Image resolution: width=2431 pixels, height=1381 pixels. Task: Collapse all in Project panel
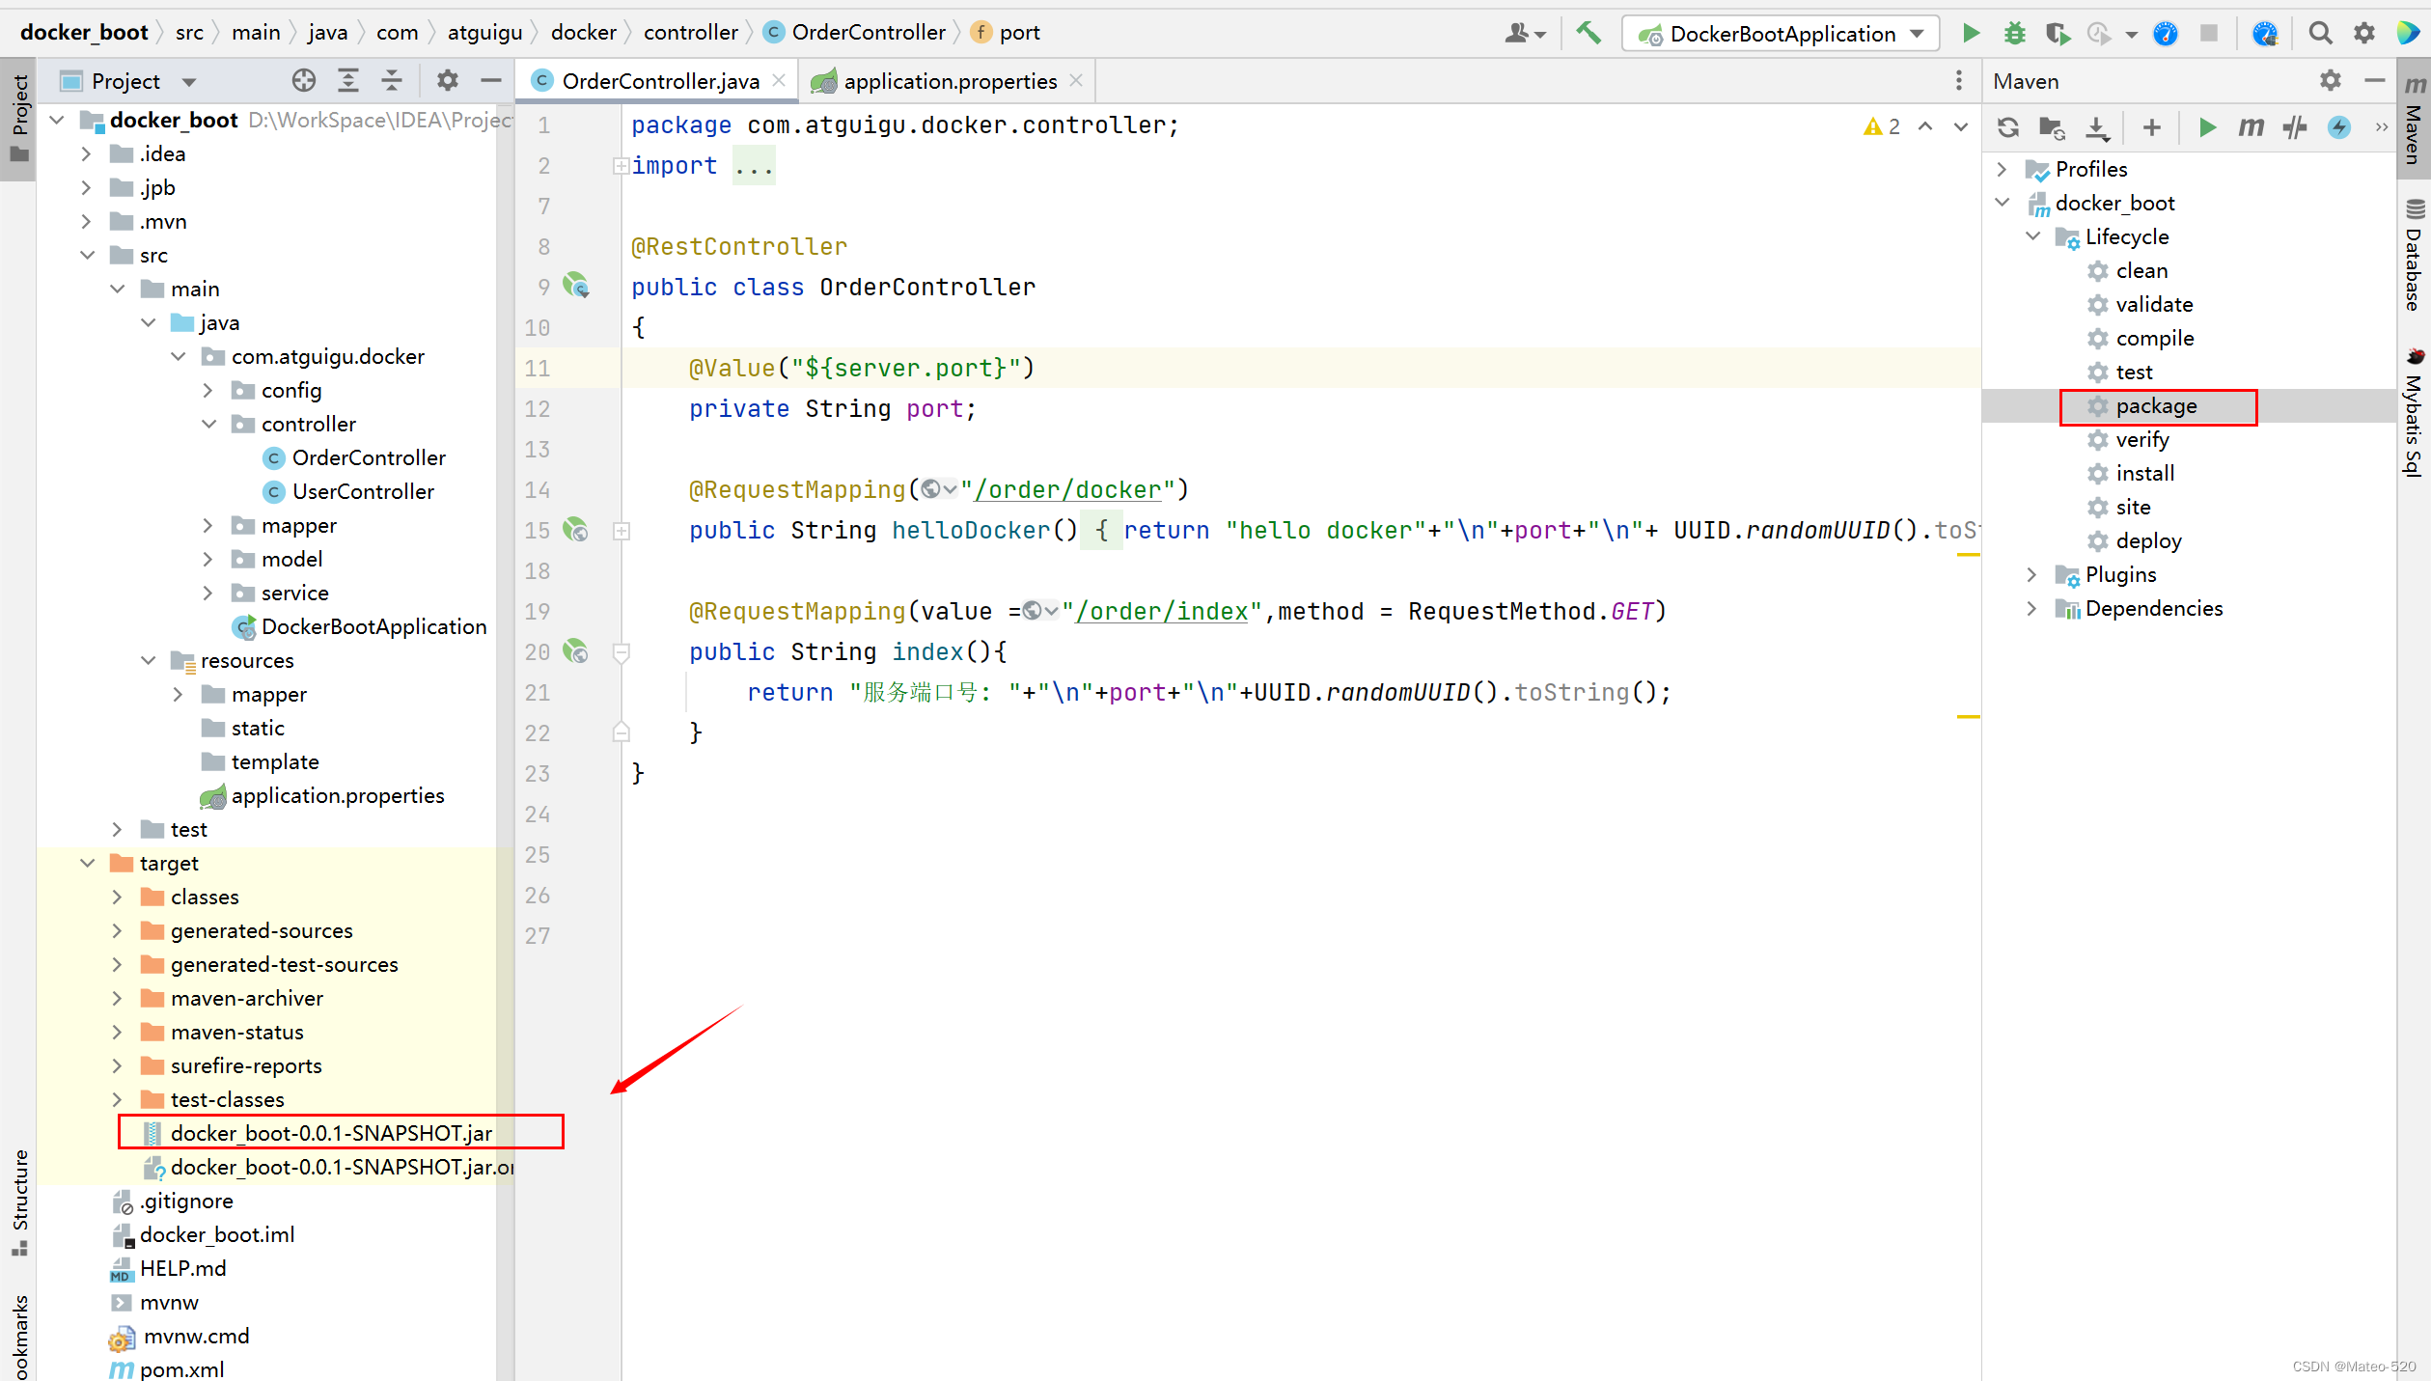tap(392, 81)
